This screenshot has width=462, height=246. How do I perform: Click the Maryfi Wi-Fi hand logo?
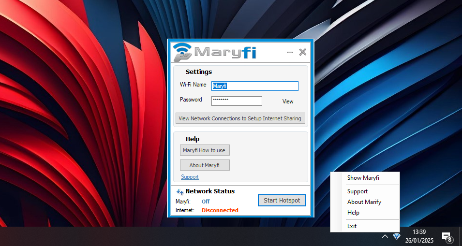pos(182,52)
